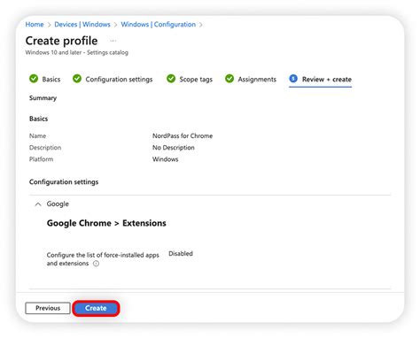Screen dimensions: 420x338
Task: Click 'Windows 10 and later - Settings catalog' subtitle
Action: (77, 52)
